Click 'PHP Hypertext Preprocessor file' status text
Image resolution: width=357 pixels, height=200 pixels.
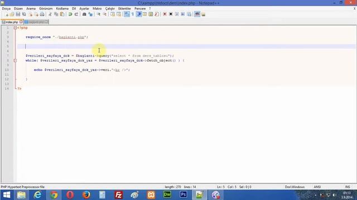(23, 187)
